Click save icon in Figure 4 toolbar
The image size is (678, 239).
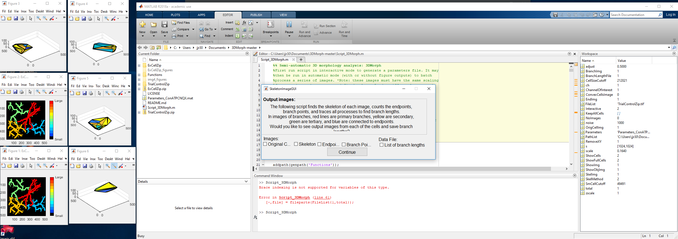[84, 18]
